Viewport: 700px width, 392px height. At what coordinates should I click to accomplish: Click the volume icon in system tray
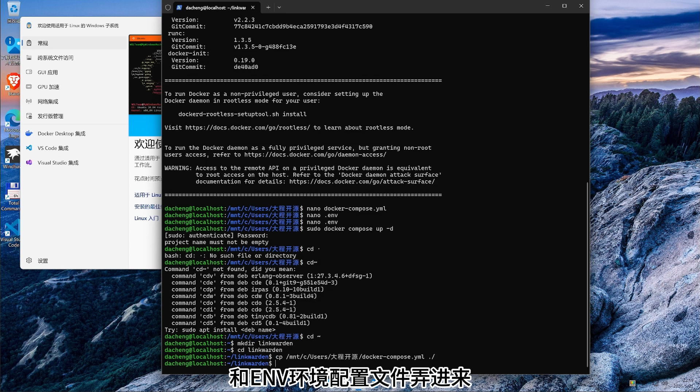665,383
